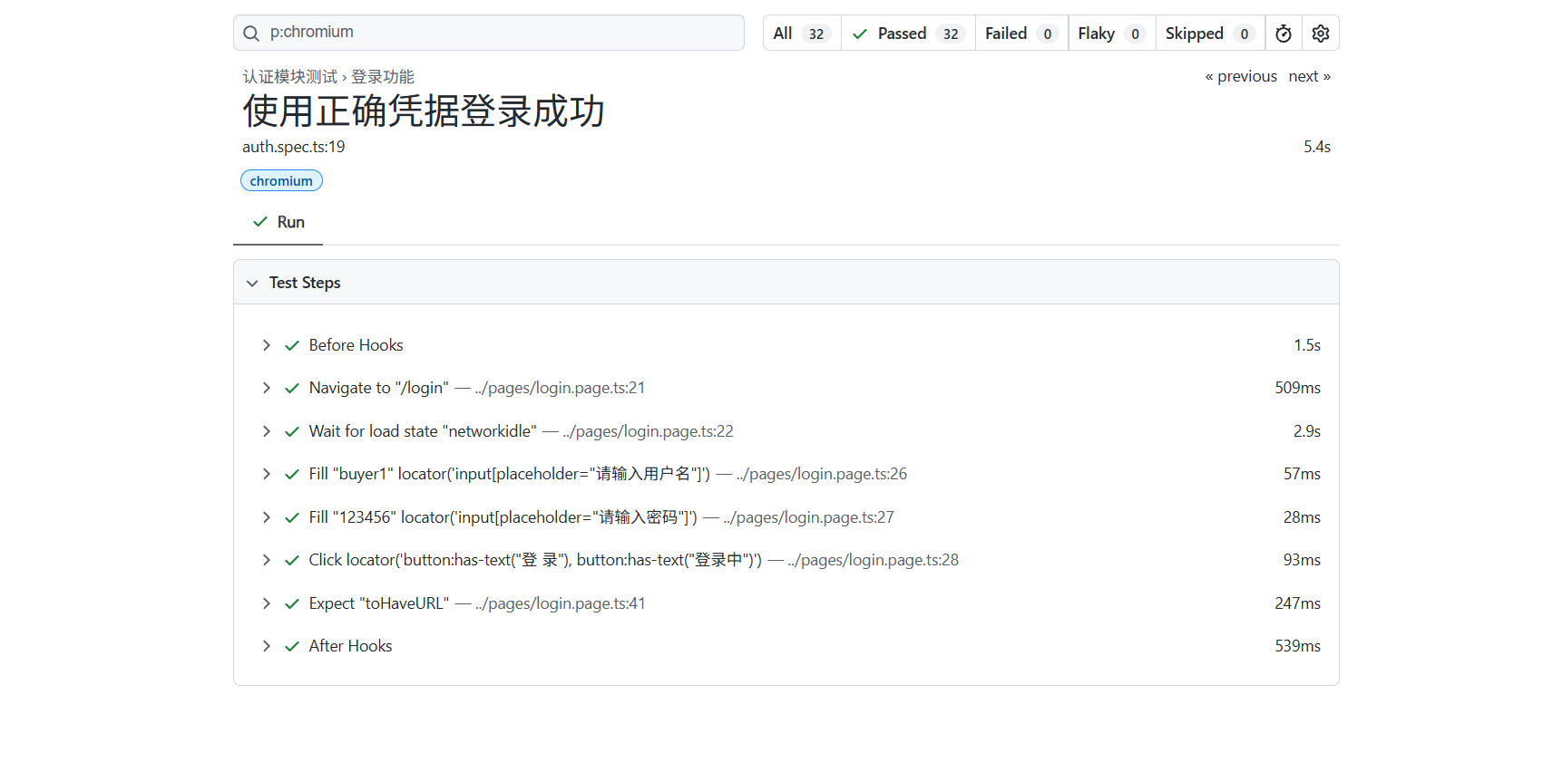1543x762 pixels.
Task: Click 2.9s networkidle duration
Action: [x=1307, y=431]
